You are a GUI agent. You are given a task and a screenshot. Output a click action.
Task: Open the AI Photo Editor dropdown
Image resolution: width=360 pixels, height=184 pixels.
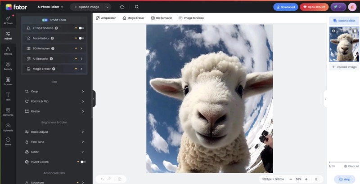pyautogui.click(x=50, y=7)
